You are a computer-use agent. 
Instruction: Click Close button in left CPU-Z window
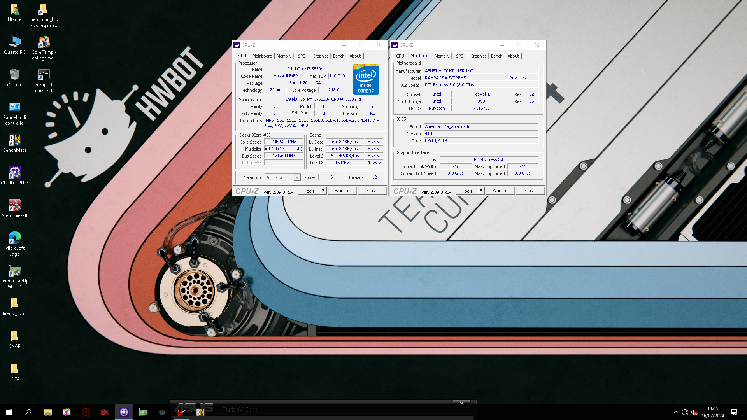(372, 191)
